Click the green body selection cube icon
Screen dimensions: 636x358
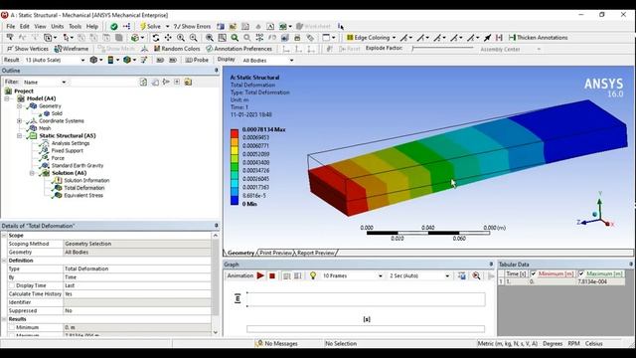click(x=135, y=38)
